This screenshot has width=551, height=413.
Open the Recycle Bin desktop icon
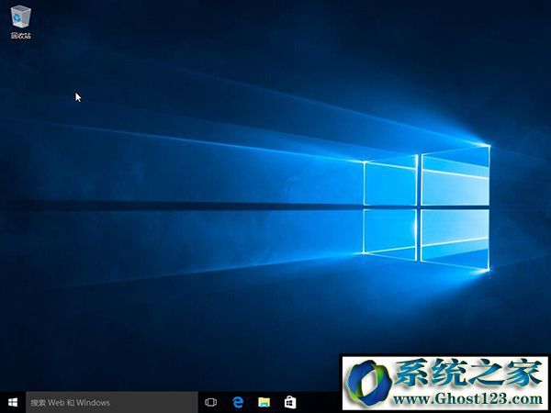(21, 22)
